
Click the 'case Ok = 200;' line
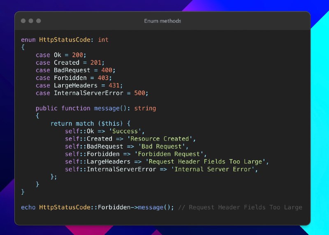pos(61,55)
